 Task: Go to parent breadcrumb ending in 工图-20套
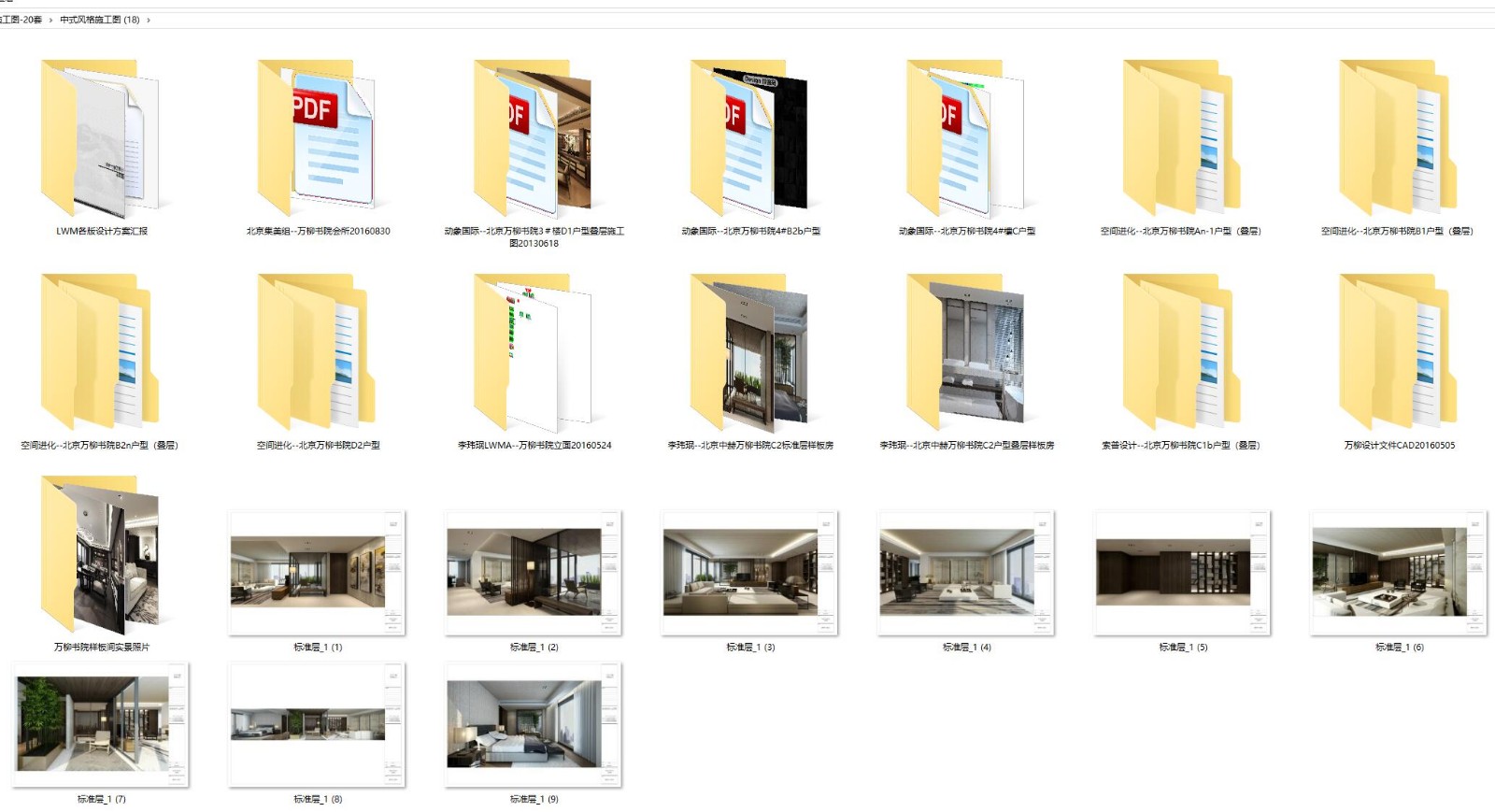point(21,20)
